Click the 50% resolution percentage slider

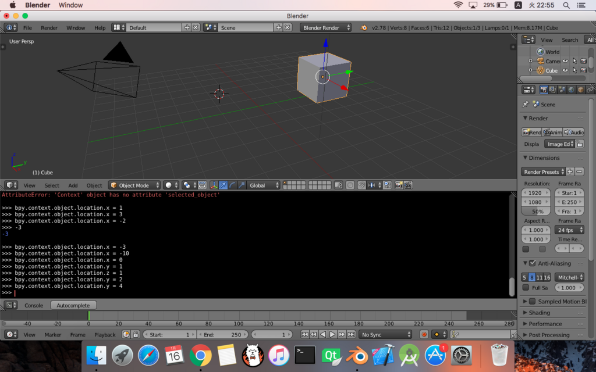tap(536, 212)
